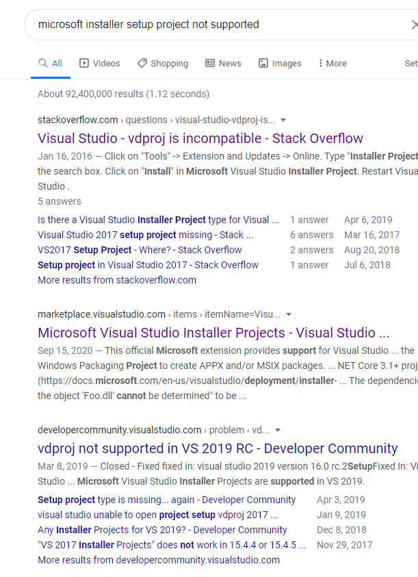
Task: Click the stackoverflow.com breadcrumb URL text
Action: (157, 120)
